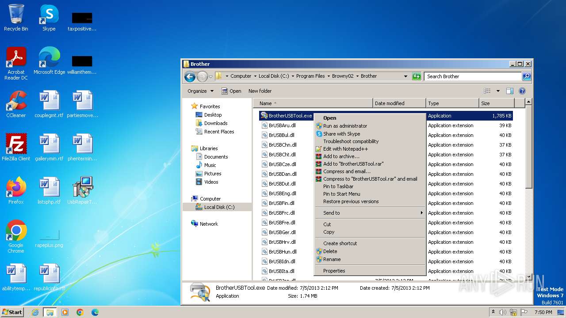The height and width of the screenshot is (318, 566).
Task: Expand address bar history dropdown
Action: coord(405,76)
